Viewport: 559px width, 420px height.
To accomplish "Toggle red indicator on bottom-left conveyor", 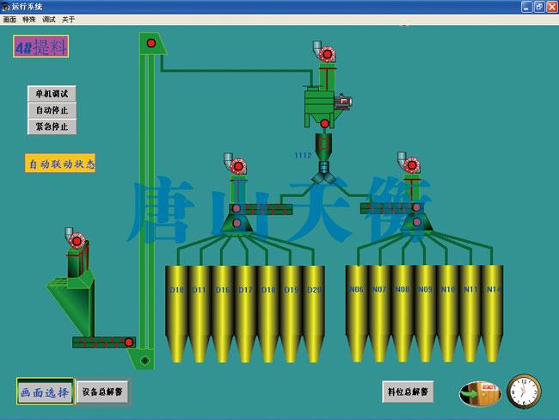I will click(128, 343).
